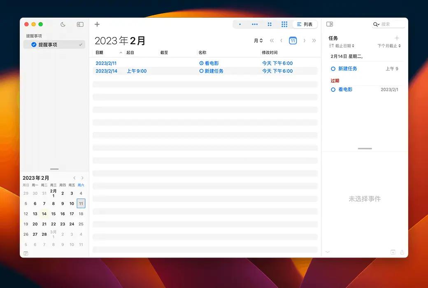
Task: Select February 14 in mini calendar
Action: point(44,214)
